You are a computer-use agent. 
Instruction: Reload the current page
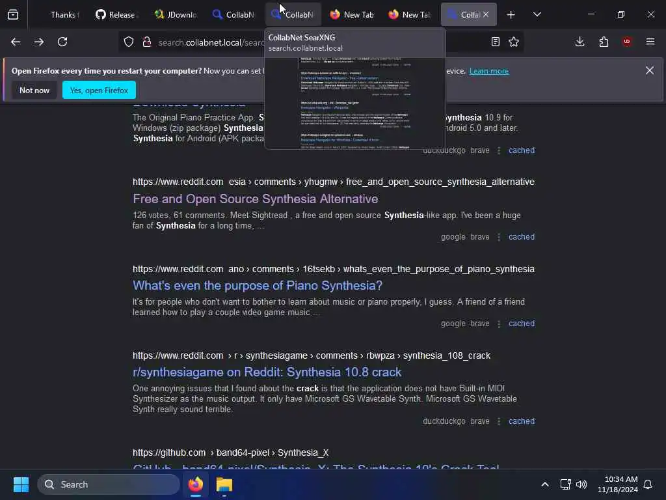coord(62,42)
